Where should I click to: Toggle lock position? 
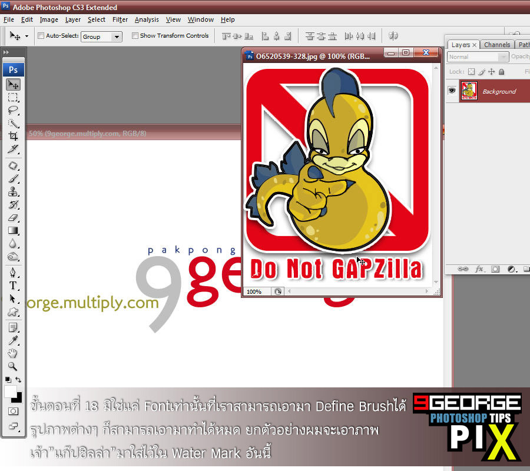[492, 72]
